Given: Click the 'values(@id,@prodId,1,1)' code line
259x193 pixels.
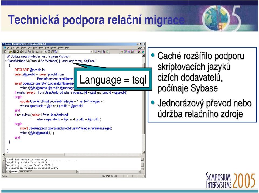Looking at the screenshot, I should pos(37,133).
